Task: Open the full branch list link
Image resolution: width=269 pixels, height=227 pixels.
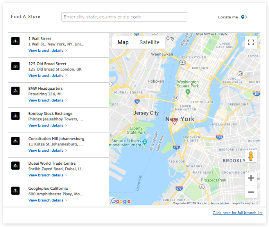Action: [237, 213]
